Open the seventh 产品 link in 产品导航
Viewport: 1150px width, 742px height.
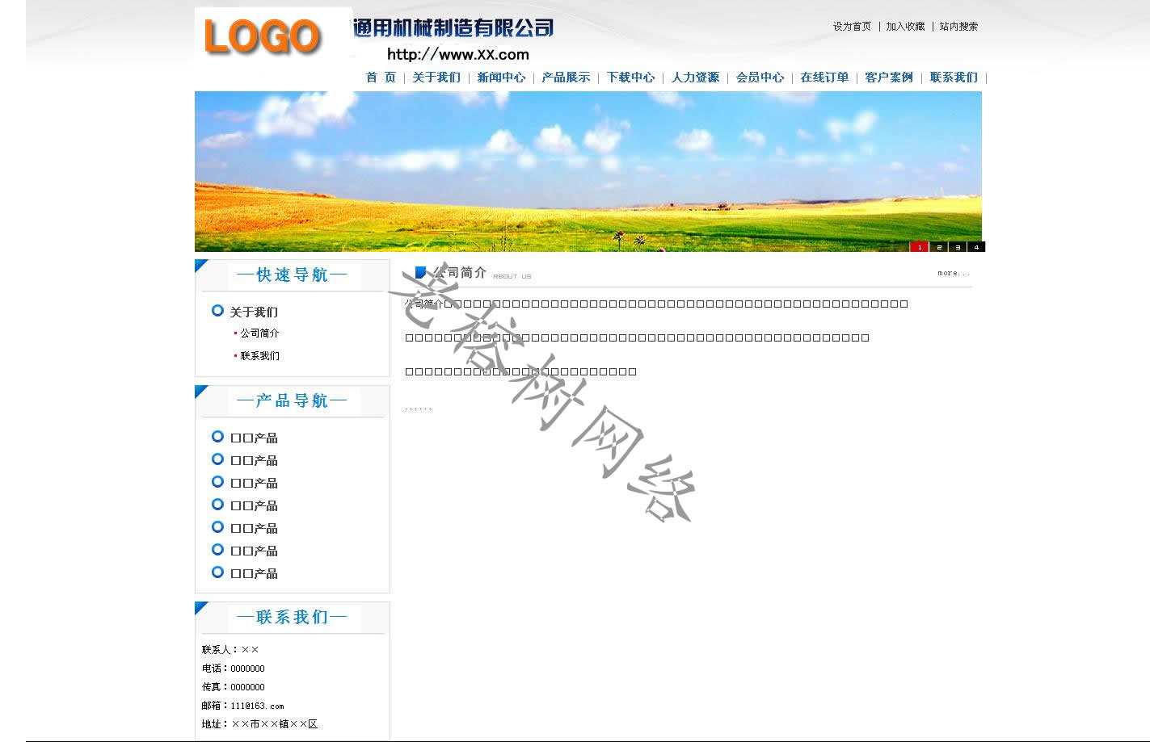coord(254,573)
